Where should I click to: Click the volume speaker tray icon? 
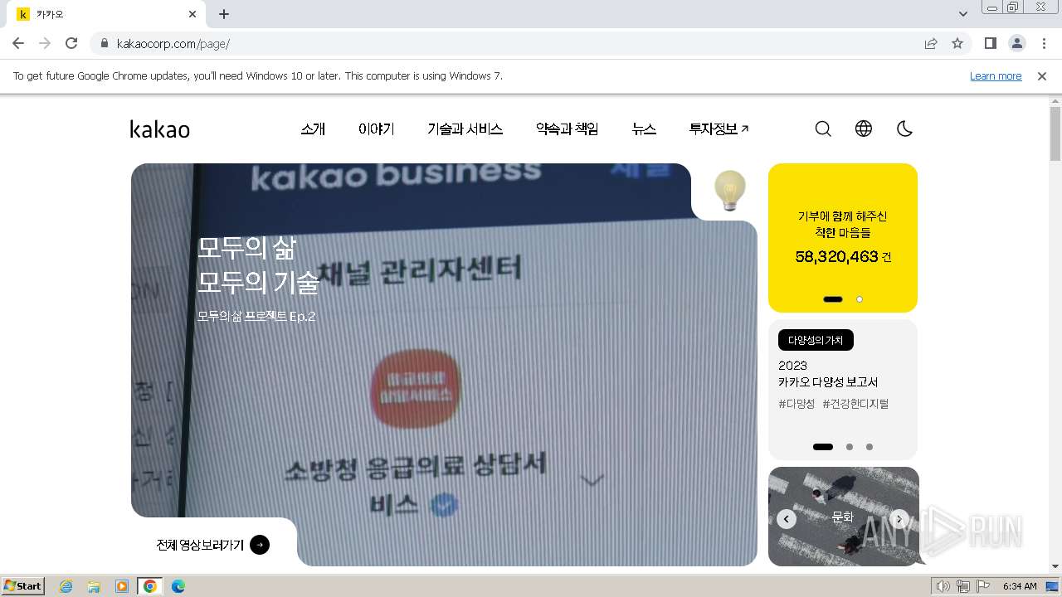coord(943,586)
